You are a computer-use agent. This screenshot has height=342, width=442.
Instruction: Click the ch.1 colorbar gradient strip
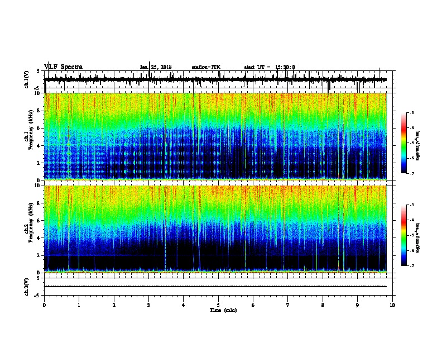(403, 143)
